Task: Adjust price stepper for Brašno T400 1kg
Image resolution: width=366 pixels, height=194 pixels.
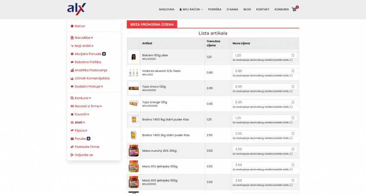Action: click(x=293, y=118)
